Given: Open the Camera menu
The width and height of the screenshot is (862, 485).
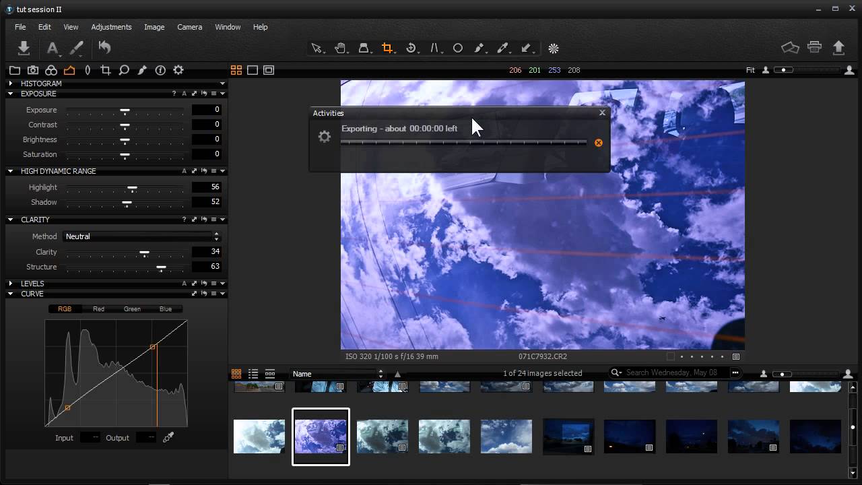Looking at the screenshot, I should pos(189,27).
